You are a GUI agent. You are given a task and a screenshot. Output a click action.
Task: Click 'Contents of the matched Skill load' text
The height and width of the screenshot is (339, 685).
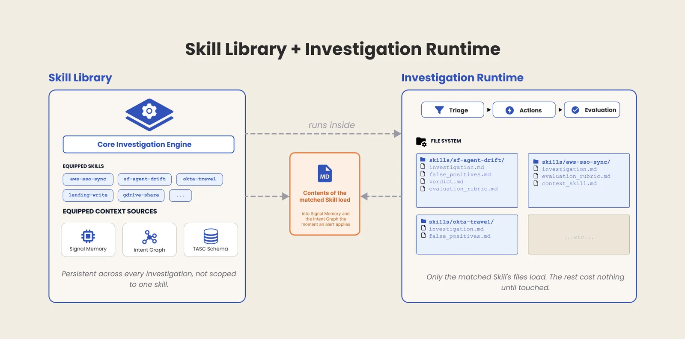[x=325, y=196]
